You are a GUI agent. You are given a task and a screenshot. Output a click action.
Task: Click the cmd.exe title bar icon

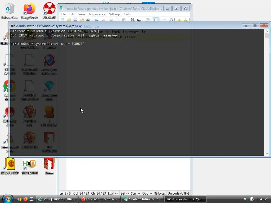(x=13, y=26)
